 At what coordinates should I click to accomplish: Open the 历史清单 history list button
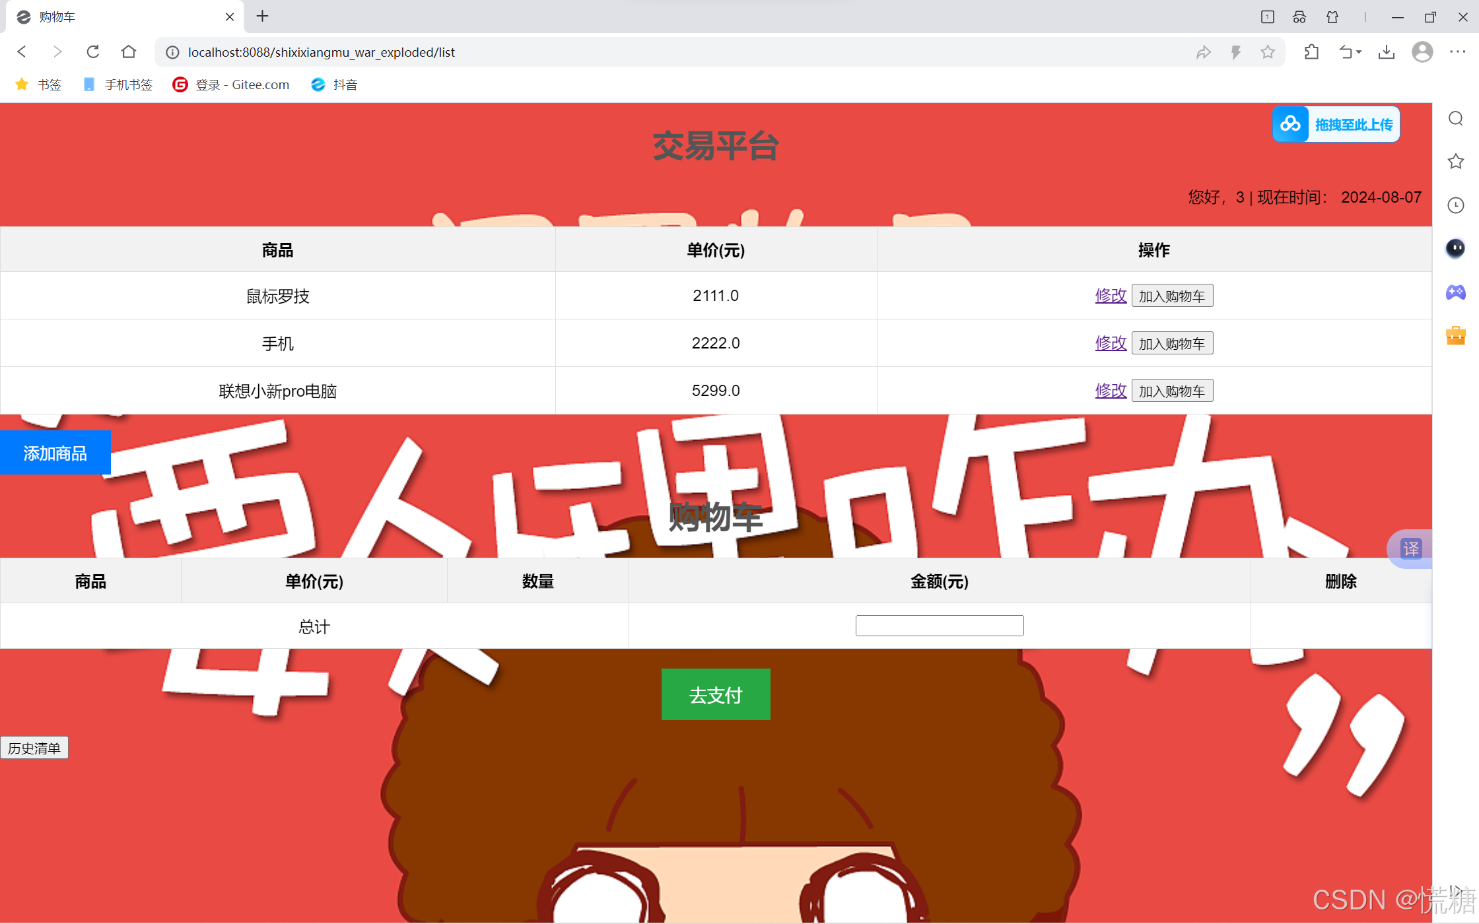(x=34, y=748)
